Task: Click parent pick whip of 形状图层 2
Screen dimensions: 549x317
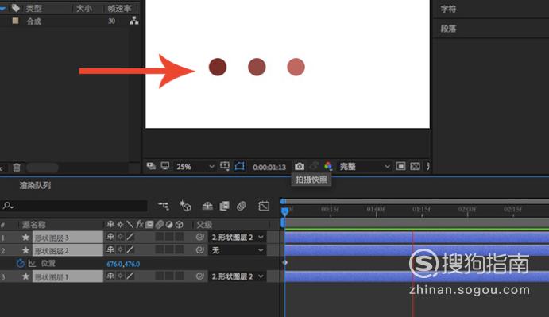Action: pos(200,250)
